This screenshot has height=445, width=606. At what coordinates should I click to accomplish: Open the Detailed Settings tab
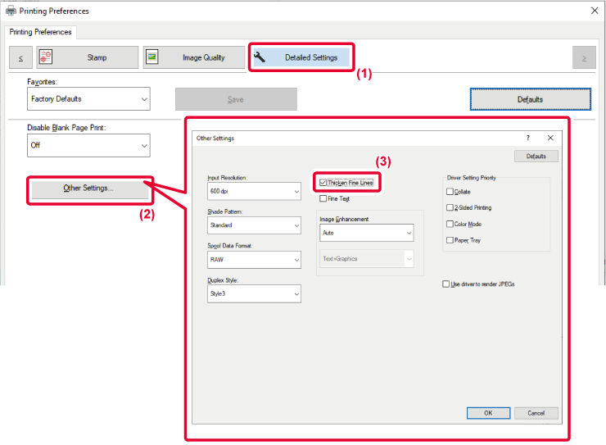click(x=301, y=57)
